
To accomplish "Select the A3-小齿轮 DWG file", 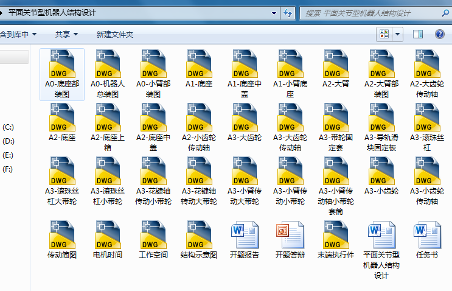I will tap(381, 176).
